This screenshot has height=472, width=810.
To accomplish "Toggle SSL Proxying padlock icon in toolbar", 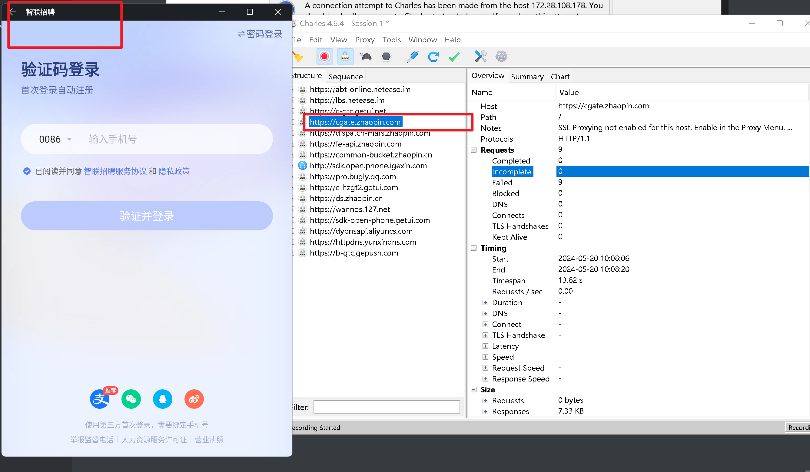I will click(x=345, y=57).
